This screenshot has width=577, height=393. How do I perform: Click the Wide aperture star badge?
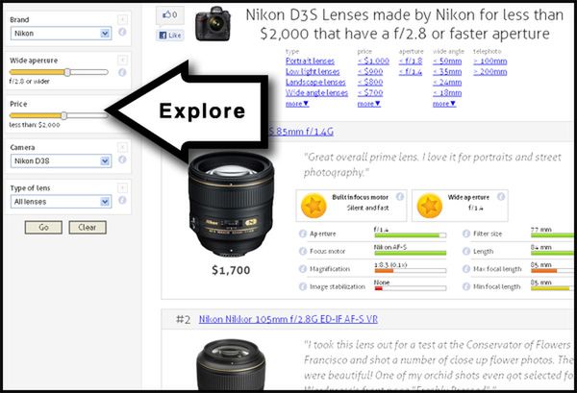point(430,206)
